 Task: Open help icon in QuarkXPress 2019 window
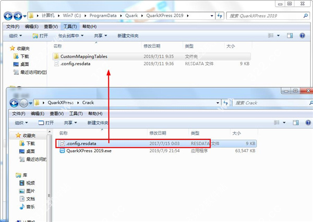302,35
